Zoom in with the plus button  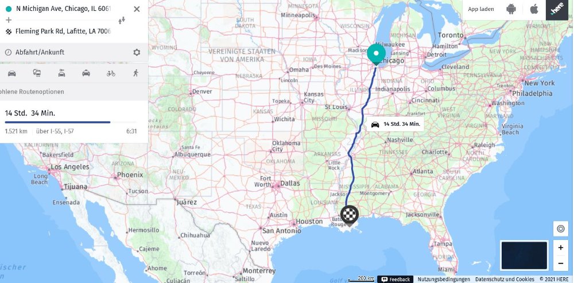(x=560, y=248)
